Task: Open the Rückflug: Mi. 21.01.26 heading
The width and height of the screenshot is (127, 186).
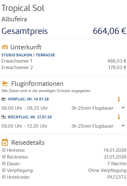Action: click(x=30, y=117)
